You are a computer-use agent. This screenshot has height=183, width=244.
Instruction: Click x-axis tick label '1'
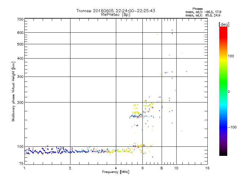pyautogui.click(x=24, y=168)
